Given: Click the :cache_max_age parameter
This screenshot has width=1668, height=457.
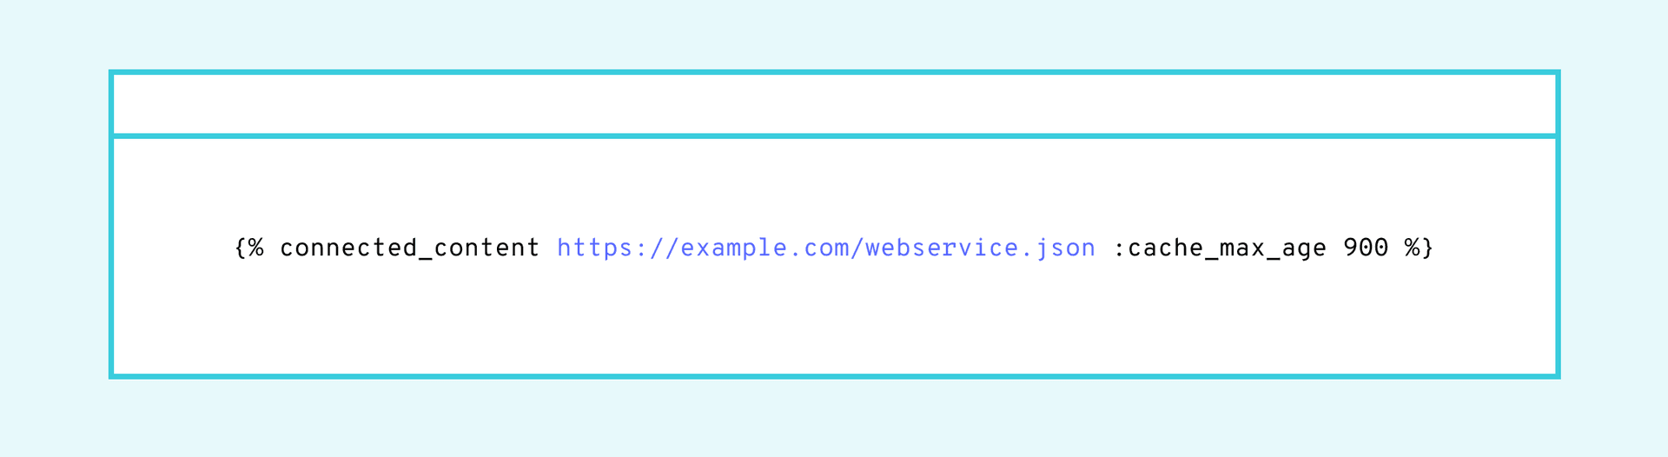Looking at the screenshot, I should point(1220,249).
